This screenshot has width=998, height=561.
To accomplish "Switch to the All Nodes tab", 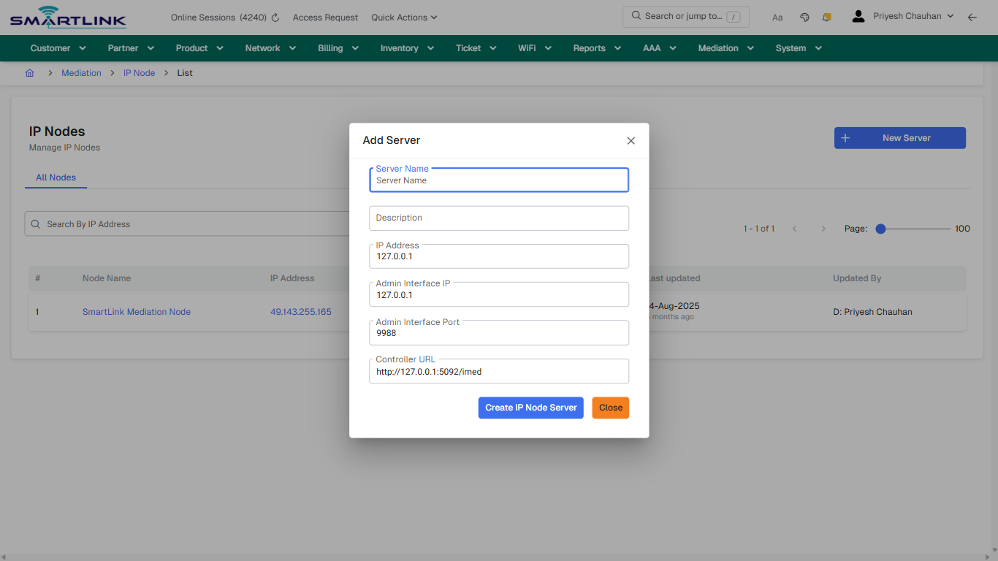I will [x=56, y=178].
